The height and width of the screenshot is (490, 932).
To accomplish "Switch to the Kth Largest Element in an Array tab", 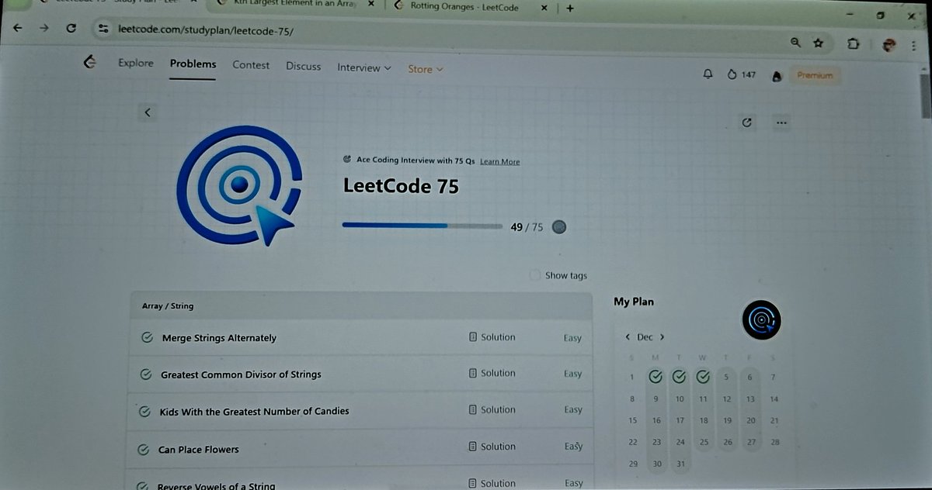I will (294, 5).
